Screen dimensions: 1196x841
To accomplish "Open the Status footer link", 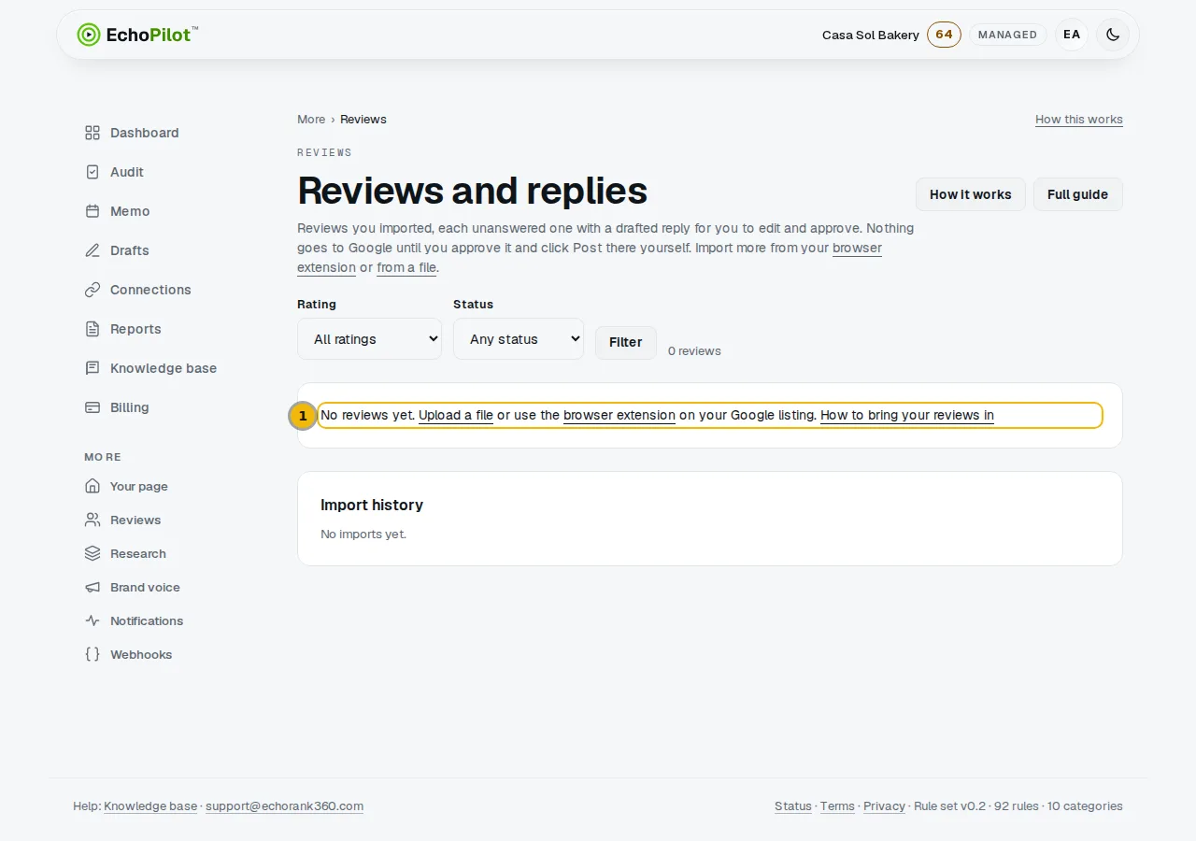I will click(x=793, y=806).
